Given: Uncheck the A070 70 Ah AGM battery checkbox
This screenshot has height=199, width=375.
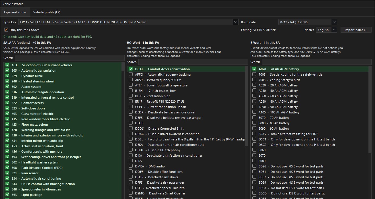Looking at the screenshot, I should click(254, 69).
